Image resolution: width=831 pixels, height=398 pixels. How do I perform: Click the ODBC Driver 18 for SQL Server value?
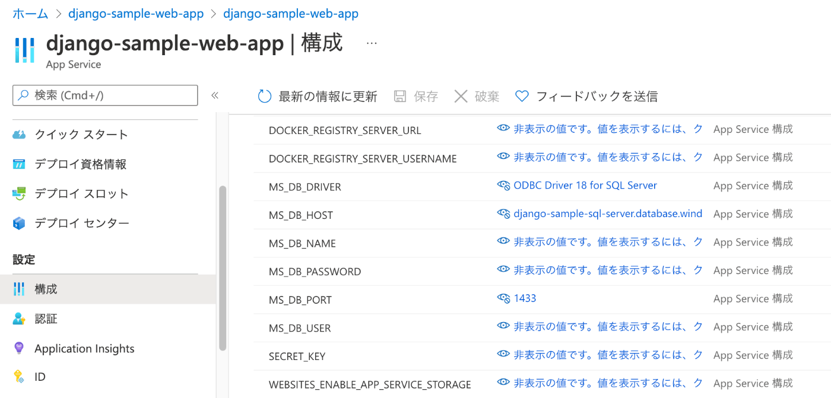click(585, 186)
